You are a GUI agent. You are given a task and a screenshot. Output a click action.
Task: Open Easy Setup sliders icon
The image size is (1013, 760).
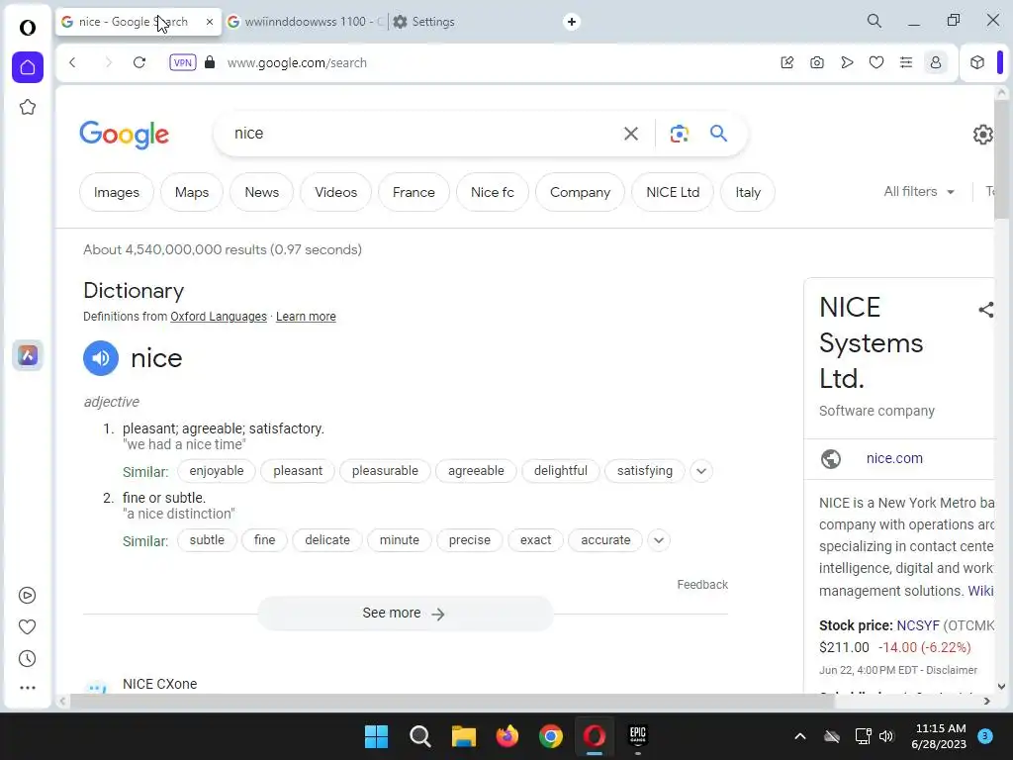(x=906, y=62)
